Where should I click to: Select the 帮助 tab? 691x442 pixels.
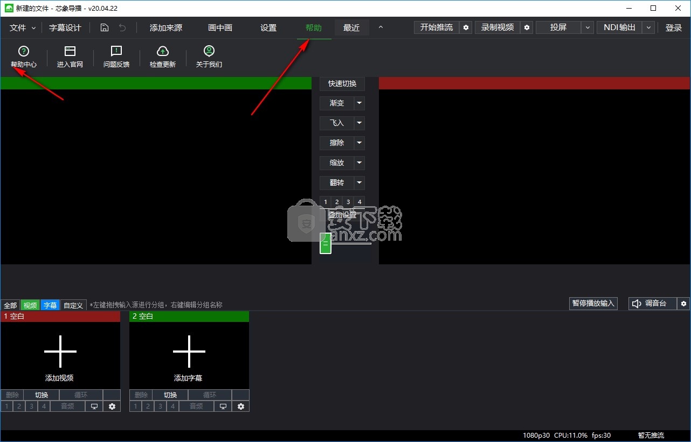point(314,28)
